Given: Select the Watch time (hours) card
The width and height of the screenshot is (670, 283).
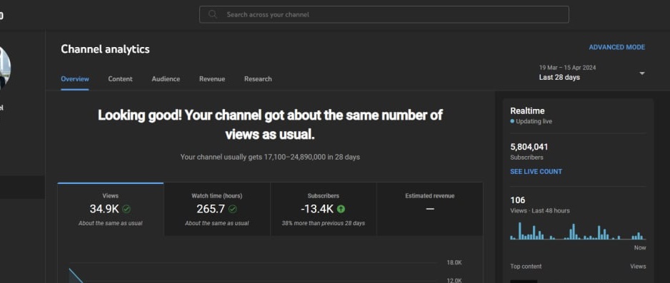Looking at the screenshot, I should tap(217, 210).
